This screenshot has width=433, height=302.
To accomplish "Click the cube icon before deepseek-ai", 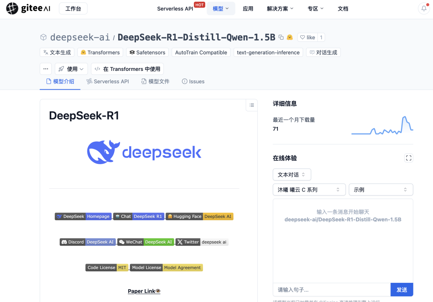I will (43, 37).
